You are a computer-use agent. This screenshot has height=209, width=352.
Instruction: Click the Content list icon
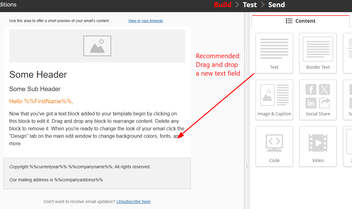289,21
